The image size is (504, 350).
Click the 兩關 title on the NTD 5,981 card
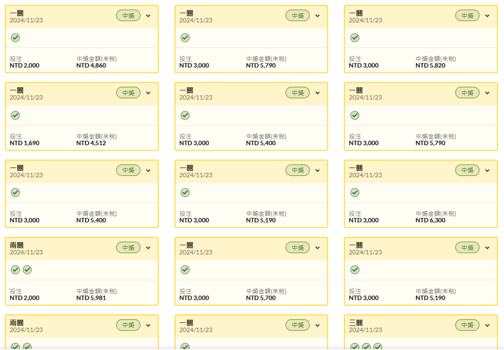click(17, 245)
